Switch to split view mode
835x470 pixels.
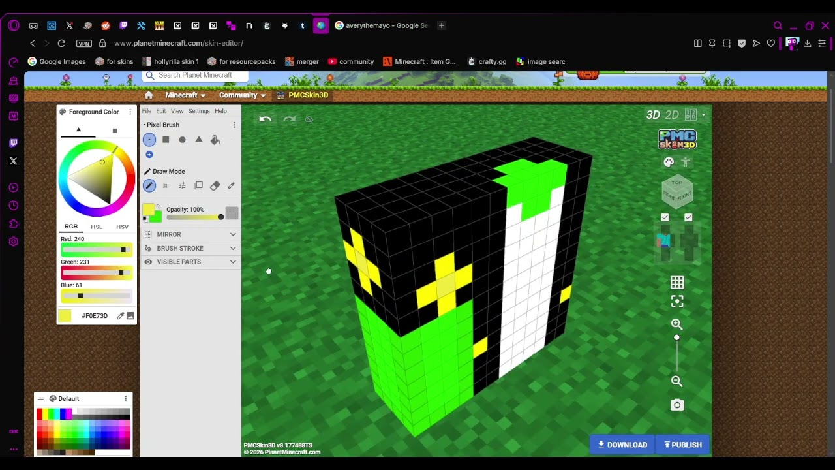tap(691, 115)
